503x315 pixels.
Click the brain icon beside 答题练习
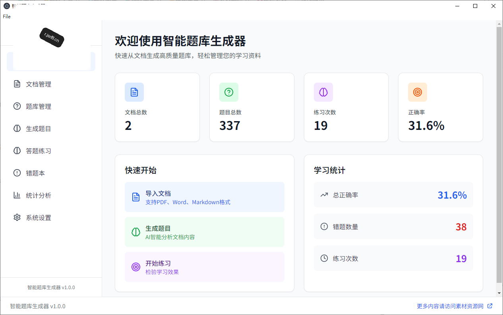[17, 151]
